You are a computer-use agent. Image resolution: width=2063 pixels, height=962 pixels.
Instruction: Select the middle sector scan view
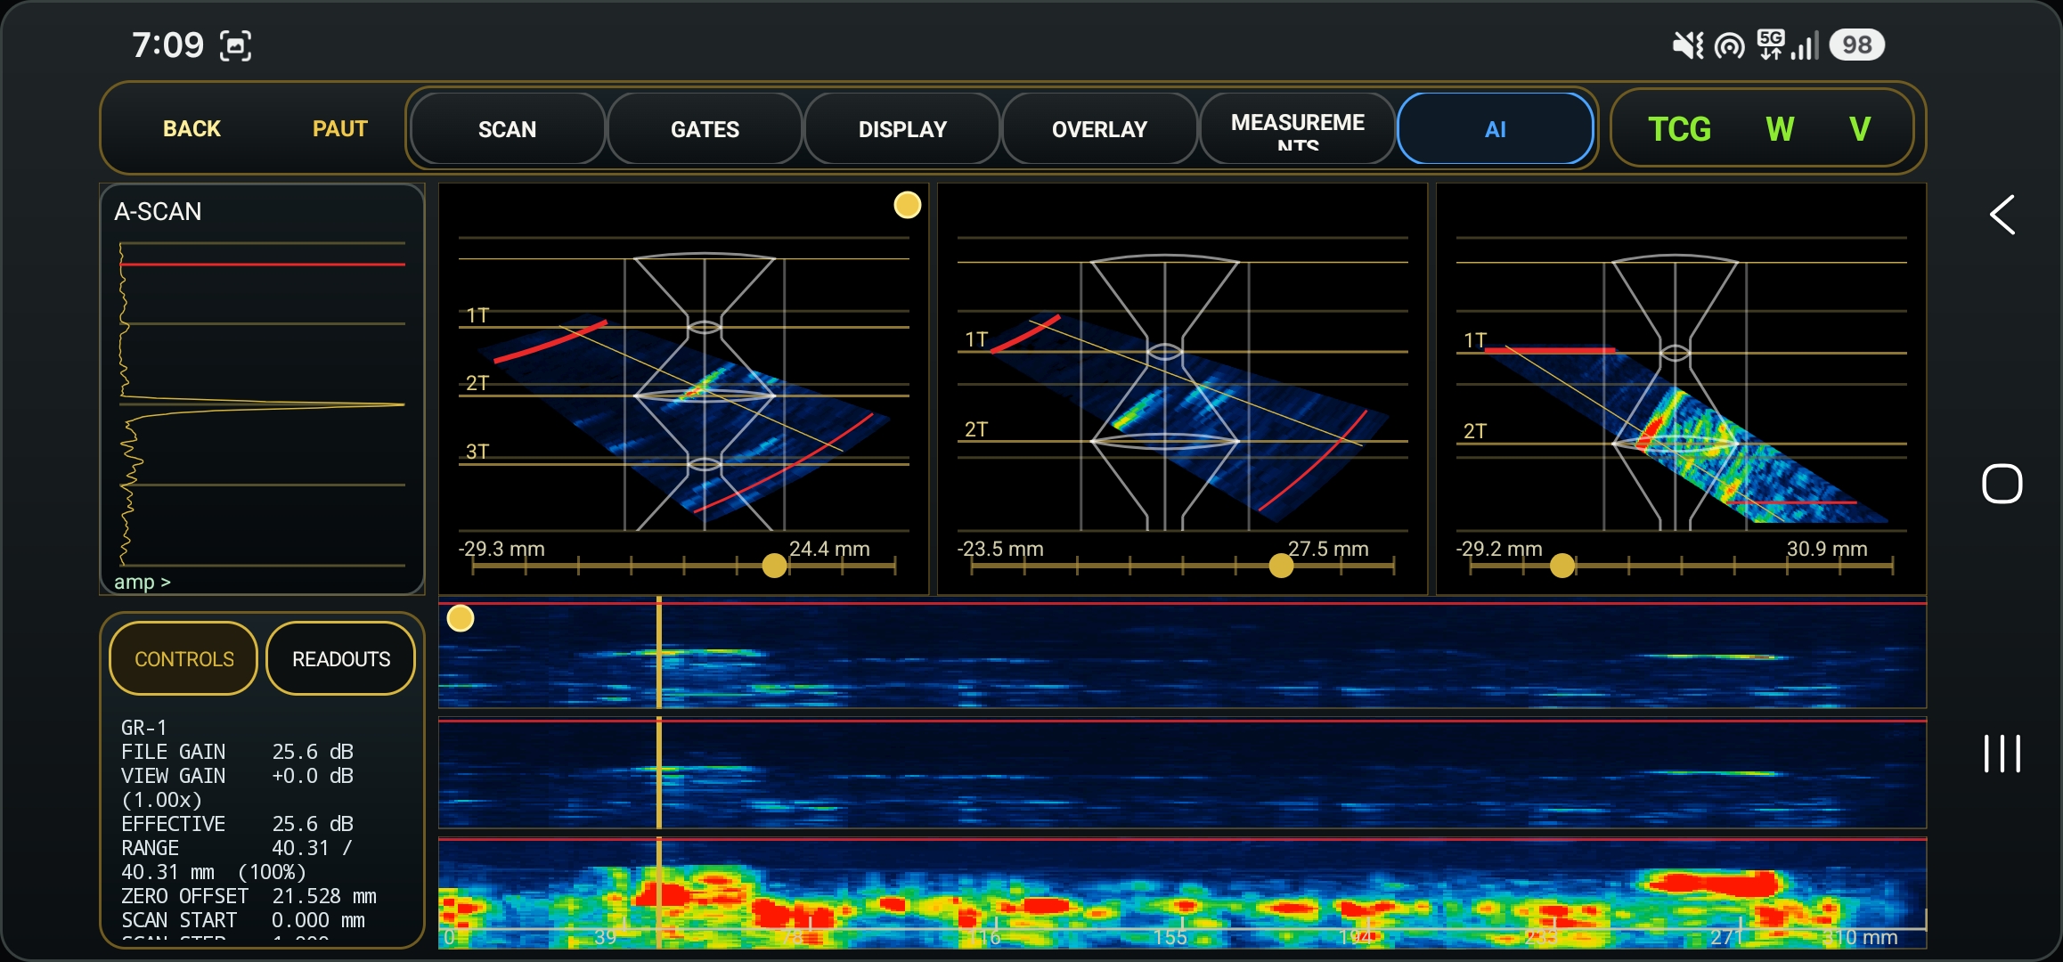[x=1182, y=389]
